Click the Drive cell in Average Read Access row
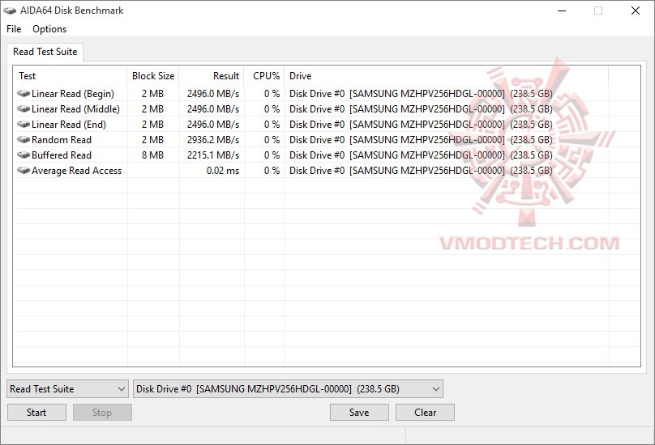This screenshot has width=655, height=445. [x=421, y=171]
